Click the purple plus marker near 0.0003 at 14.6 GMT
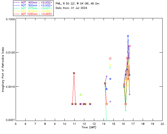This screenshot has height=134, width=167. point(110,102)
